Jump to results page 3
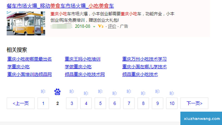The width and height of the screenshot is (222, 125). tap(72, 103)
